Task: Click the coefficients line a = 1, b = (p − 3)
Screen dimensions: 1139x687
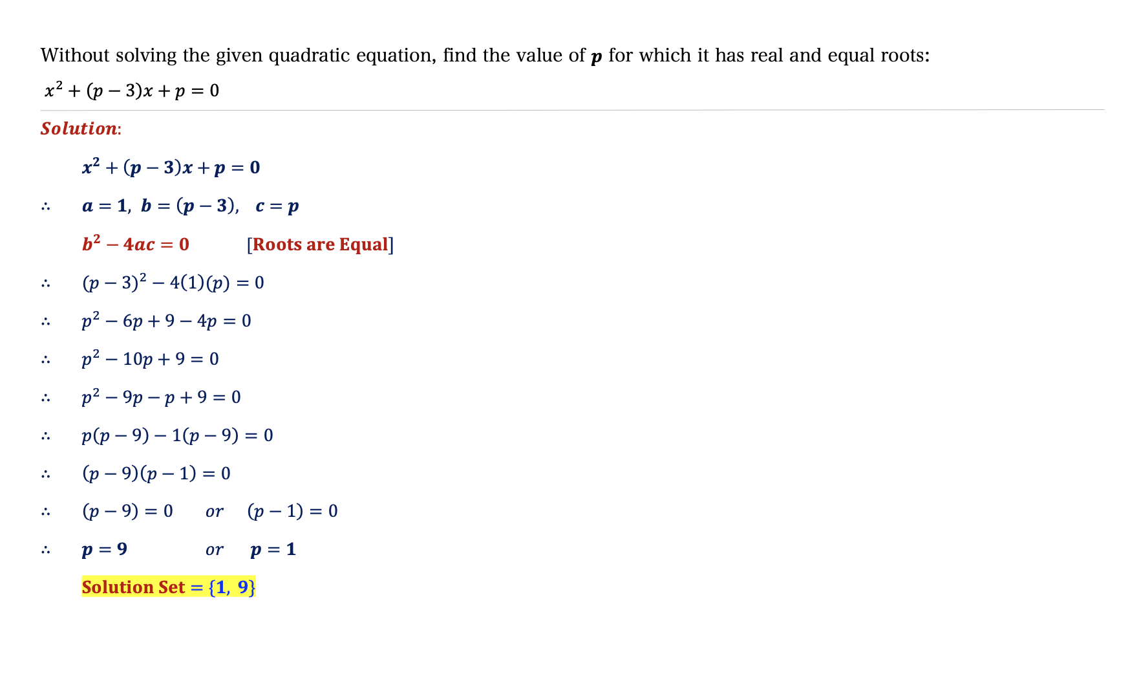Action: (190, 206)
